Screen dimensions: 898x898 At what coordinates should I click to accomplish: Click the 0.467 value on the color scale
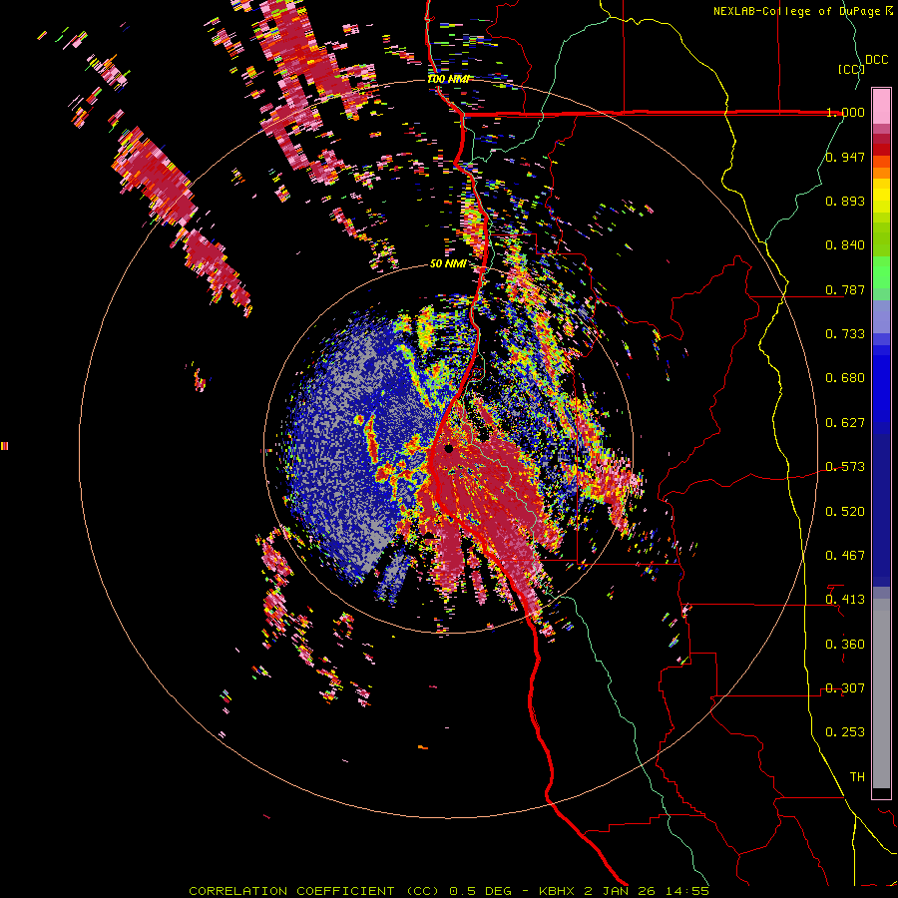[x=845, y=555]
